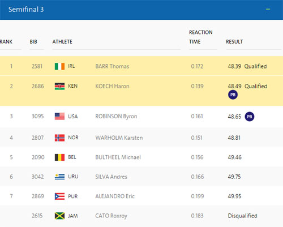
Task: Click the ATHLETE column header
Action: [x=62, y=41]
